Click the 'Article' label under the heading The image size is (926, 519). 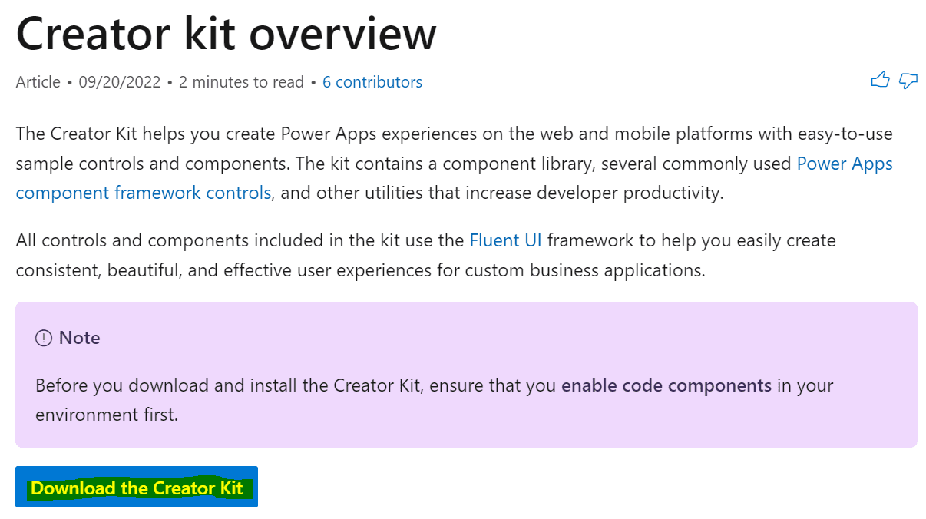point(38,82)
